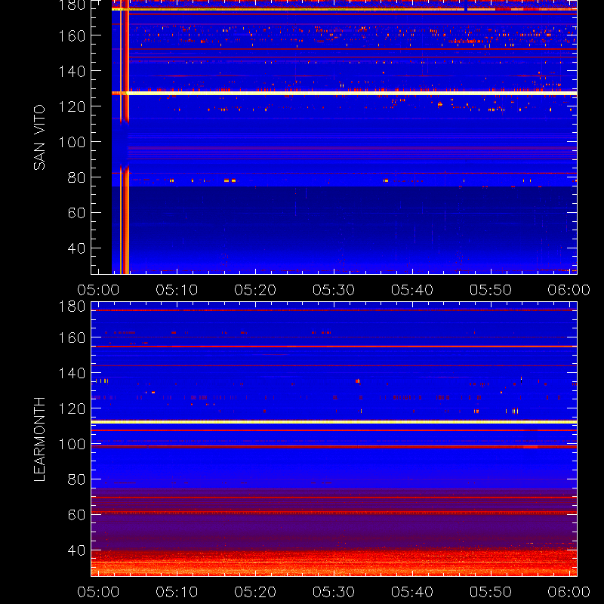The width and height of the screenshot is (604, 604).
Task: Click the 06:00 time label under San Vito plot
Action: pyautogui.click(x=569, y=290)
